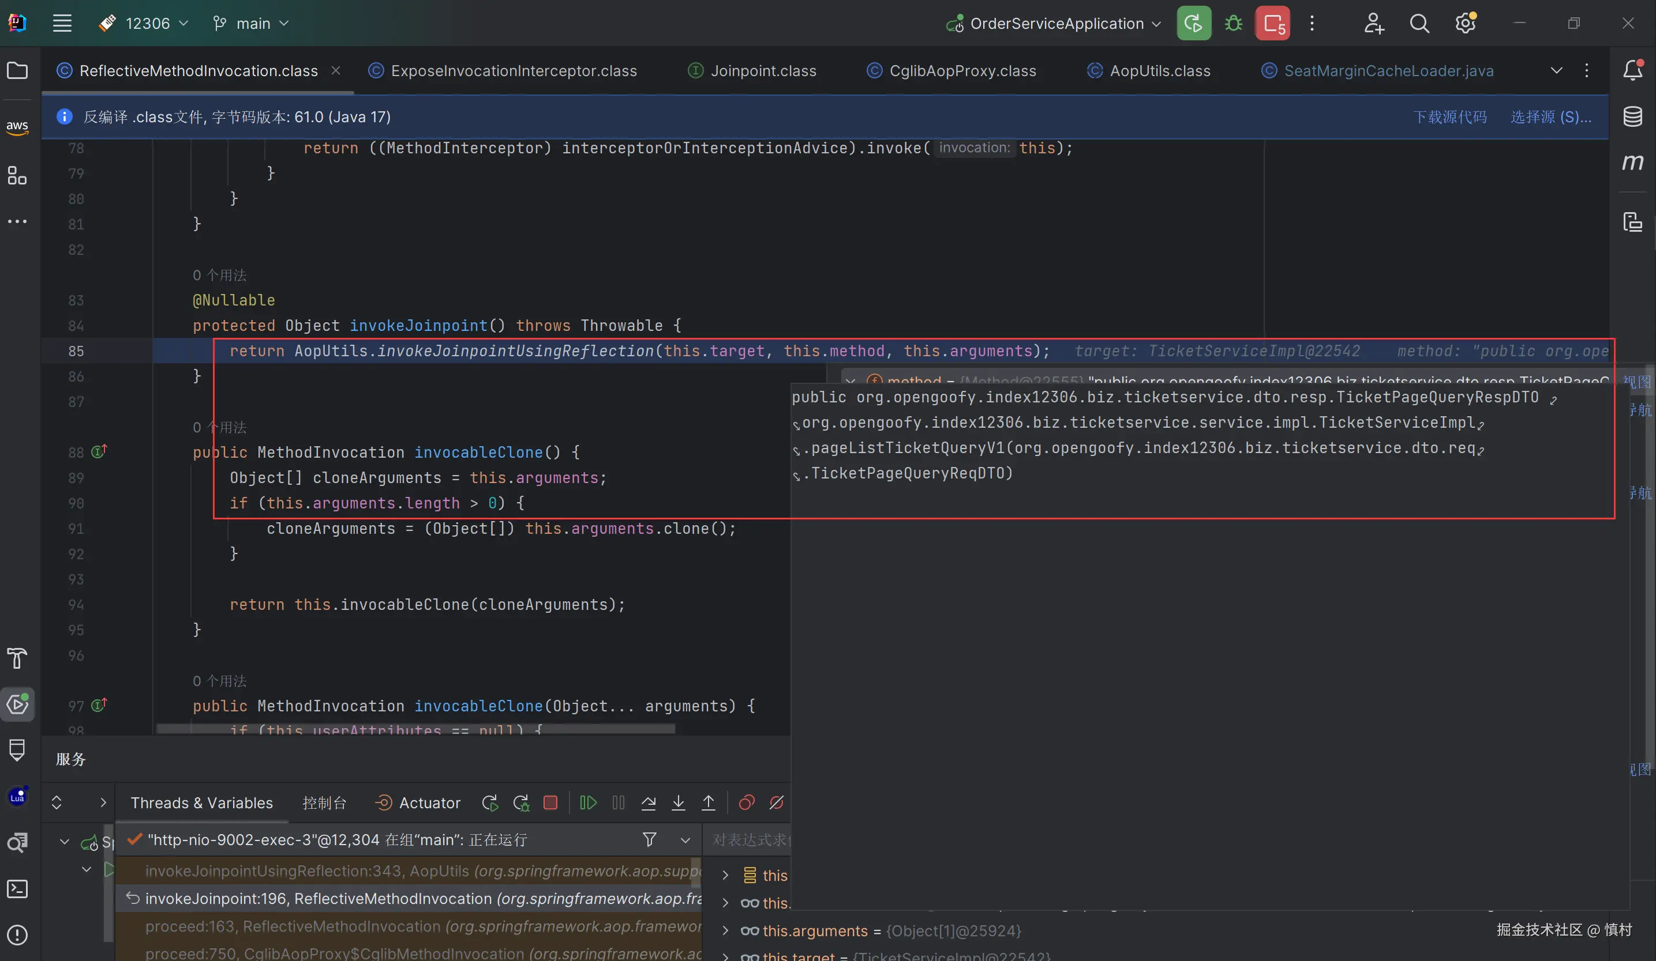Viewport: 1656px width, 961px height.
Task: Switch to the CglibAopProxy.class tab
Action: (x=962, y=71)
